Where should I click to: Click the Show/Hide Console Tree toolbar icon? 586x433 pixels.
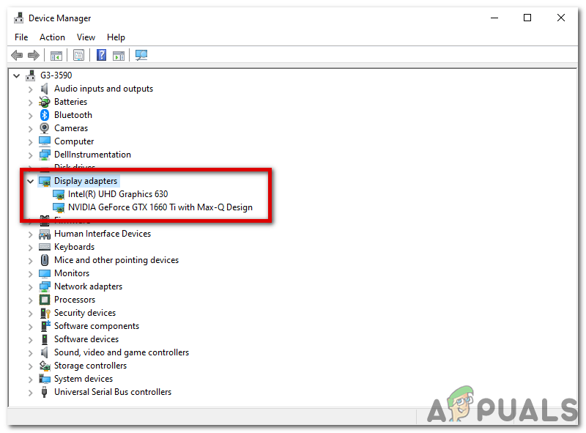coord(56,55)
